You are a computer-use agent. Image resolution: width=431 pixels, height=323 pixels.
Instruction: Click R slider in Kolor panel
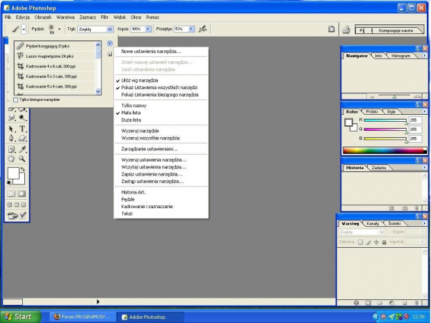point(385,120)
